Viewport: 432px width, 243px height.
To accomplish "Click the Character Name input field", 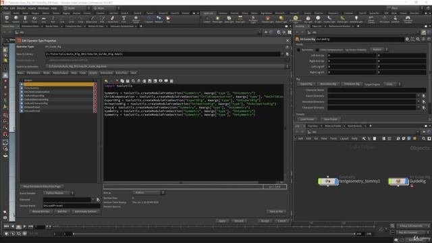I will point(377,90).
